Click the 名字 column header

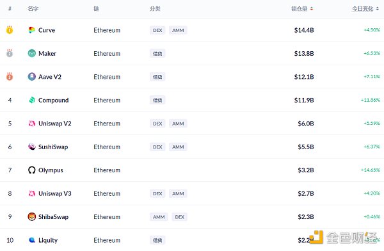33,9
